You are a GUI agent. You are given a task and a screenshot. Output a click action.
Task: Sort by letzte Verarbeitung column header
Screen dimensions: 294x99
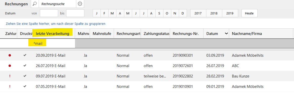(x=53, y=34)
